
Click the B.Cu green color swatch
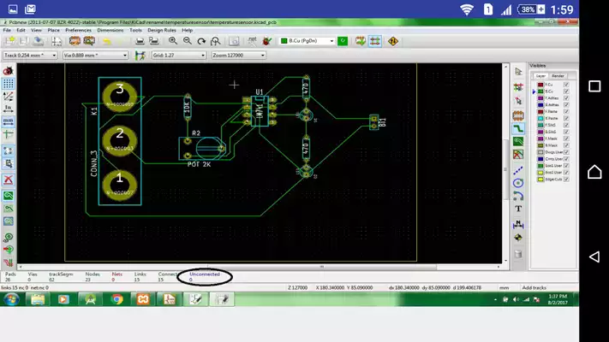tap(540, 91)
